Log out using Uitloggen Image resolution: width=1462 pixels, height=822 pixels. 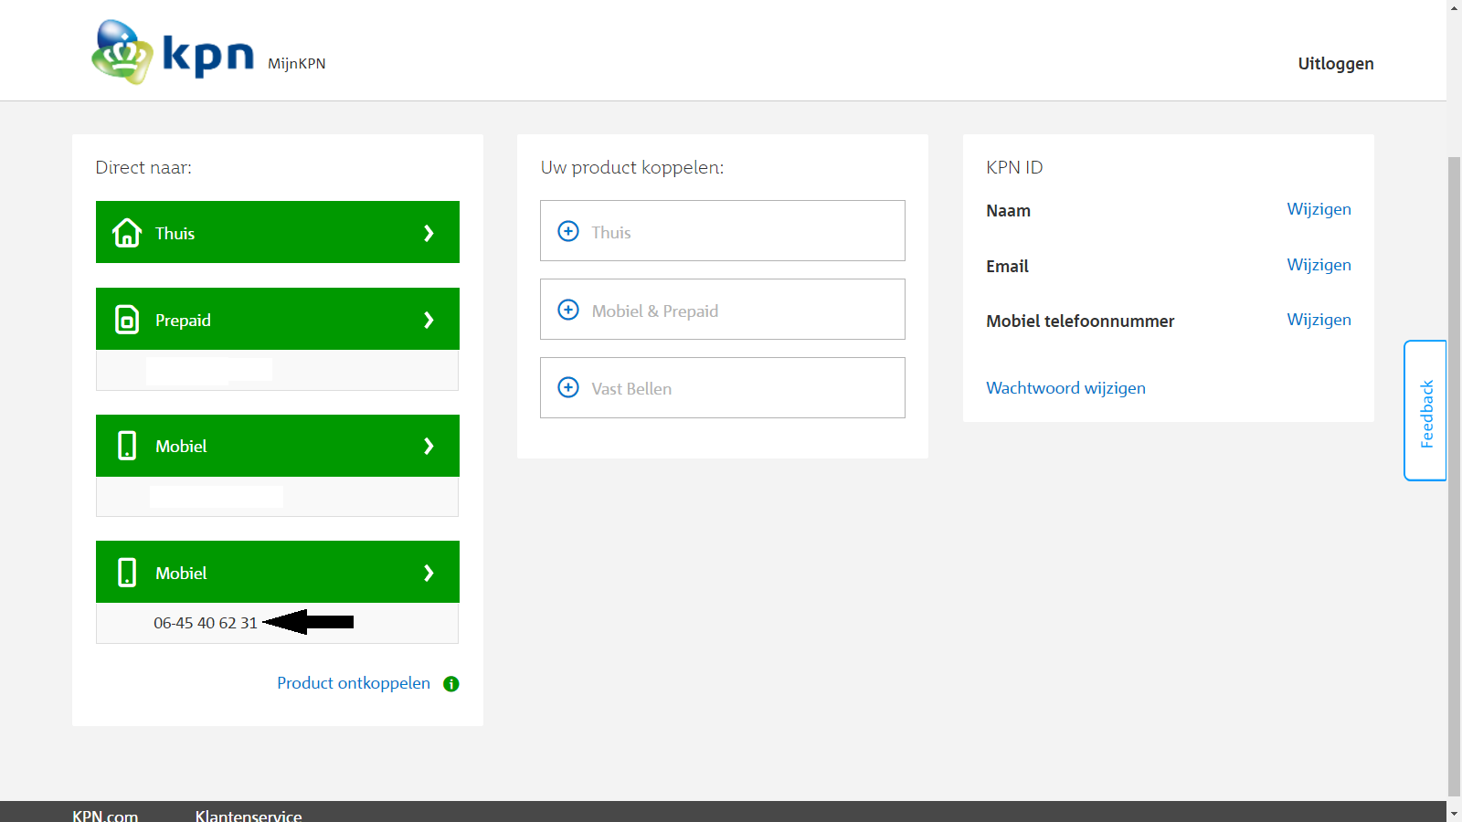click(1336, 64)
